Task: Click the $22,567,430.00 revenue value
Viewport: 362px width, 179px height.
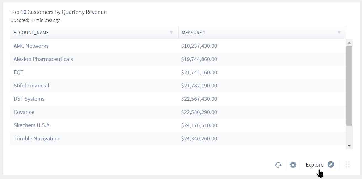Action: pos(199,99)
